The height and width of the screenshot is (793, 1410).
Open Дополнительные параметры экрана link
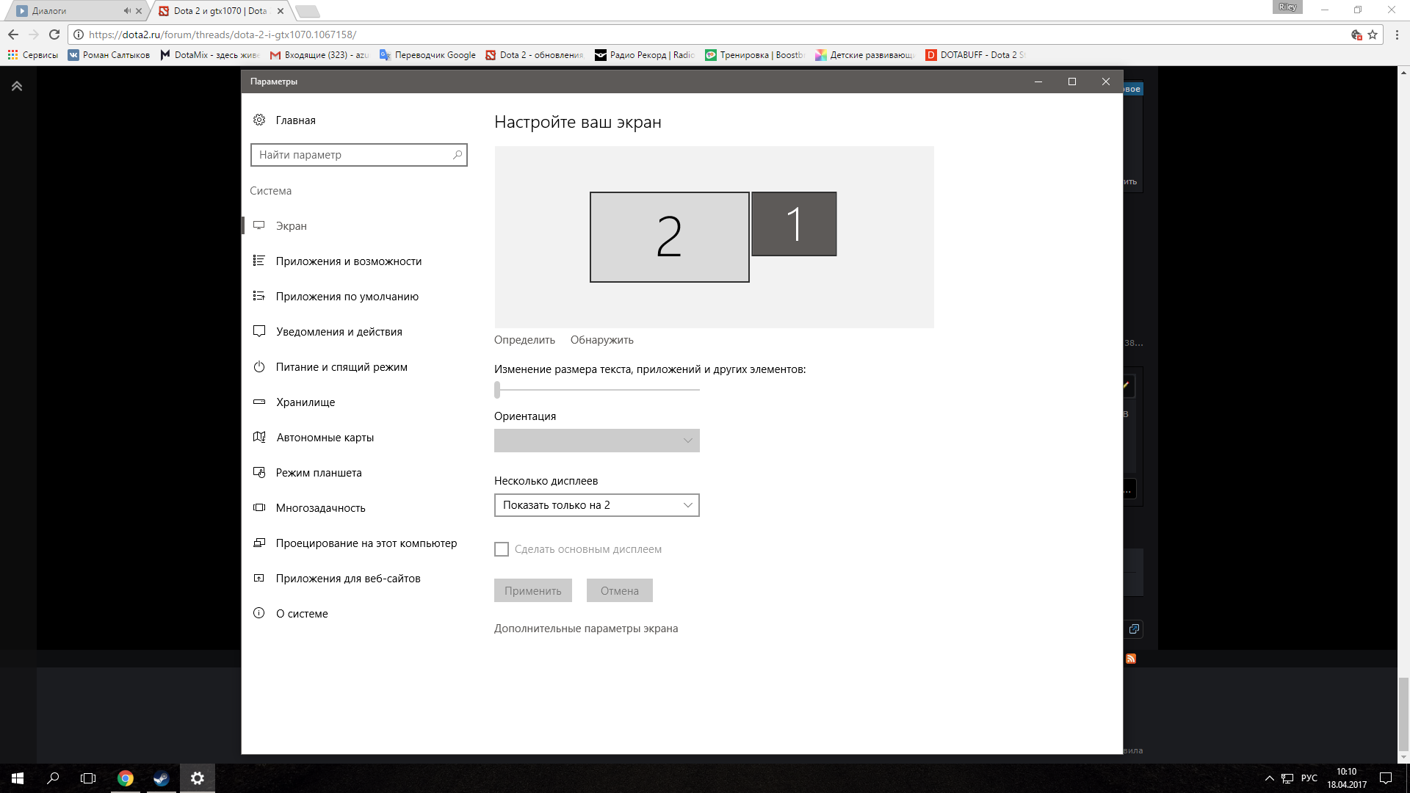(585, 629)
